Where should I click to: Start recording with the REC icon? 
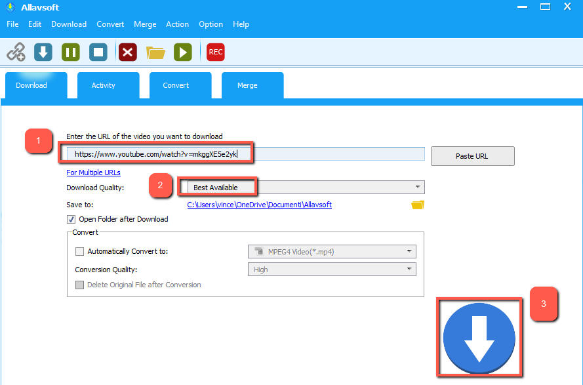pos(216,52)
